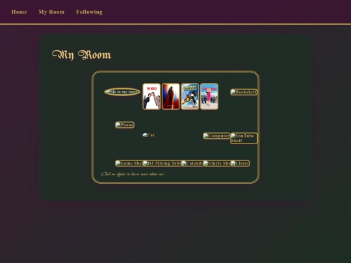Click the 'My Room' gothic heading
This screenshot has width=351, height=263.
[x=81, y=55]
